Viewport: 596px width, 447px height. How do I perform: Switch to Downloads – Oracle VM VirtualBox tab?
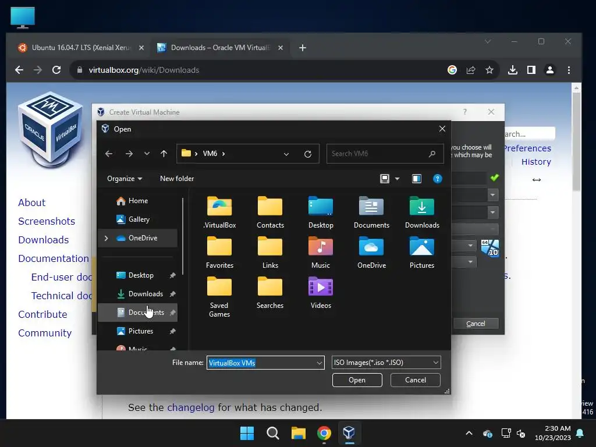[x=221, y=48]
